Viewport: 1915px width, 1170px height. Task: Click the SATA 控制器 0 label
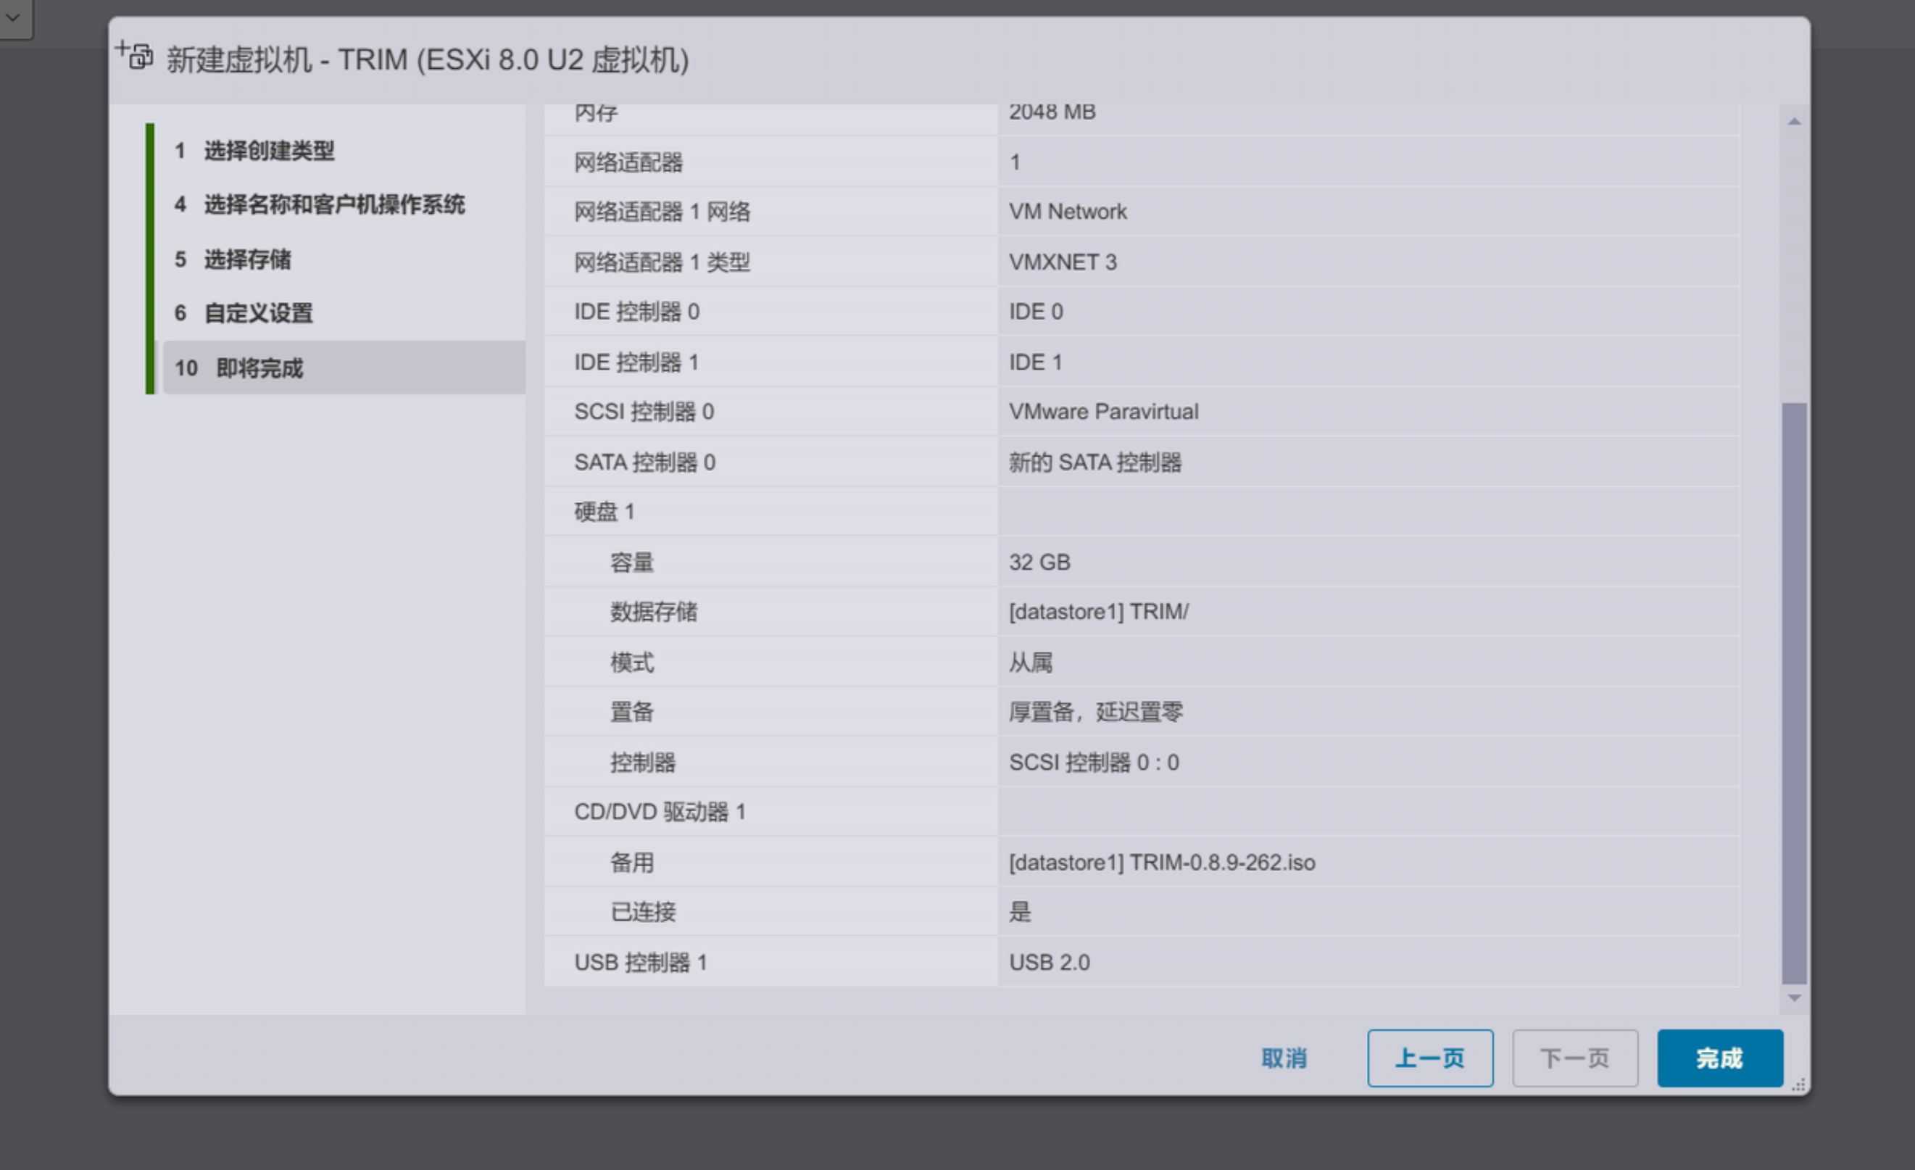click(x=644, y=462)
